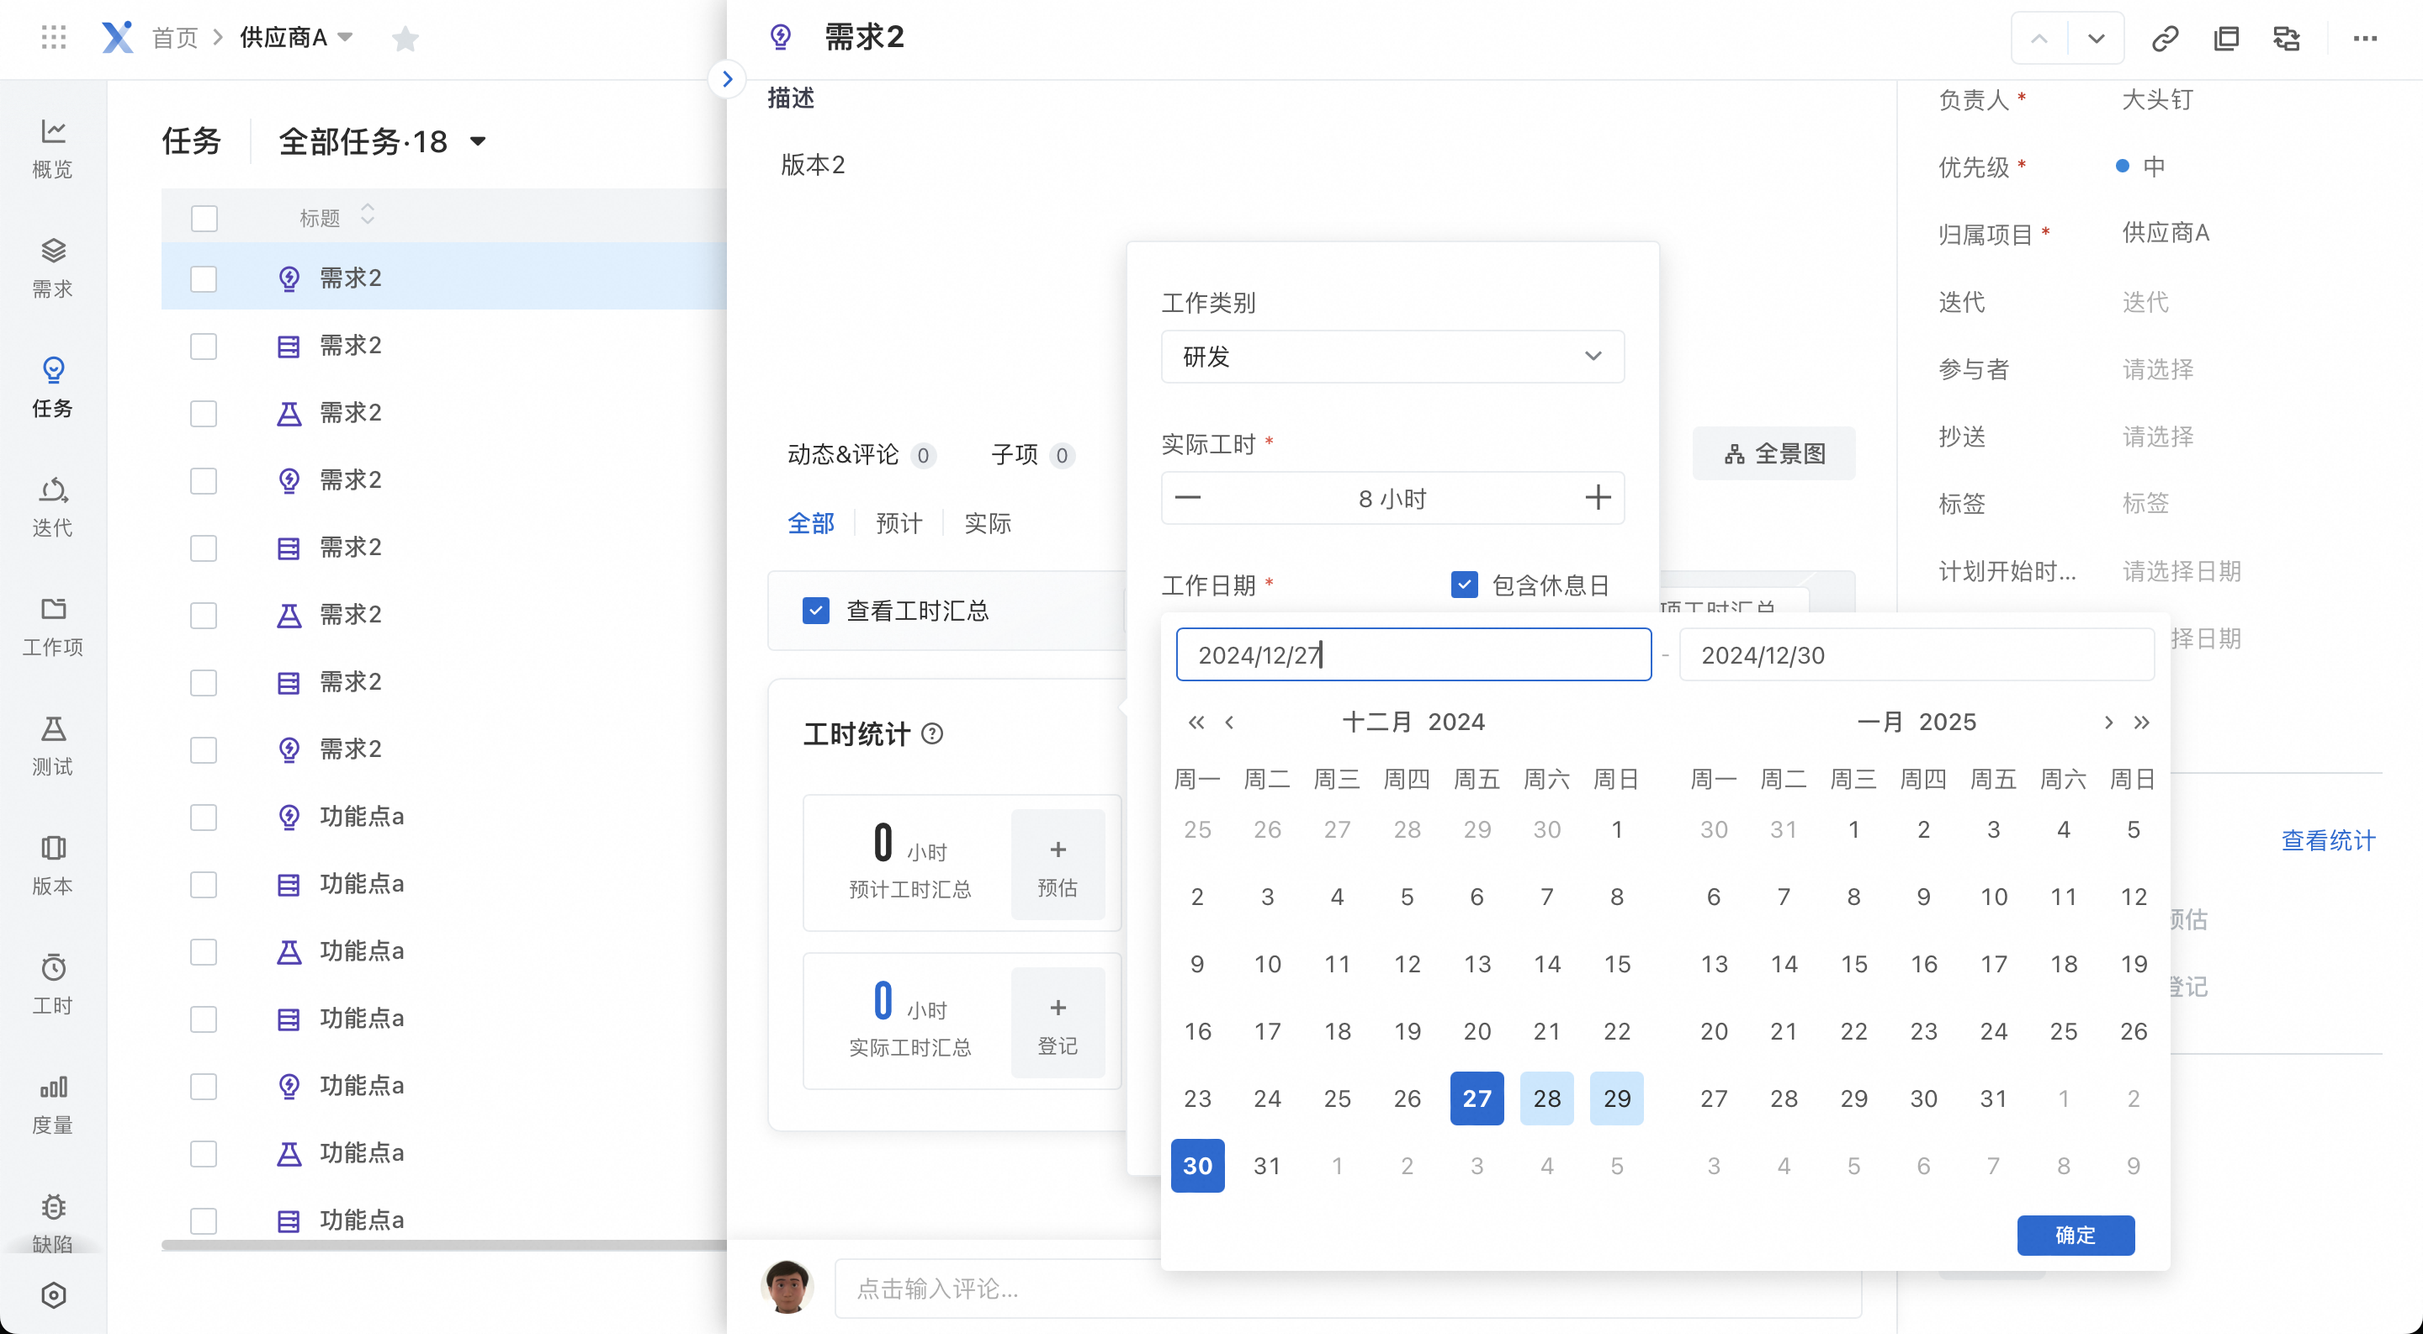This screenshot has height=1334, width=2423.
Task: Go to next item with down arrow
Action: click(x=2097, y=39)
